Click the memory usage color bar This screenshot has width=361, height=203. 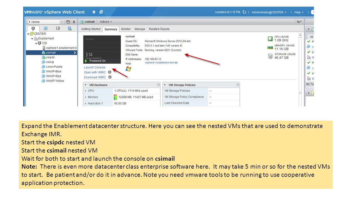pos(115,97)
